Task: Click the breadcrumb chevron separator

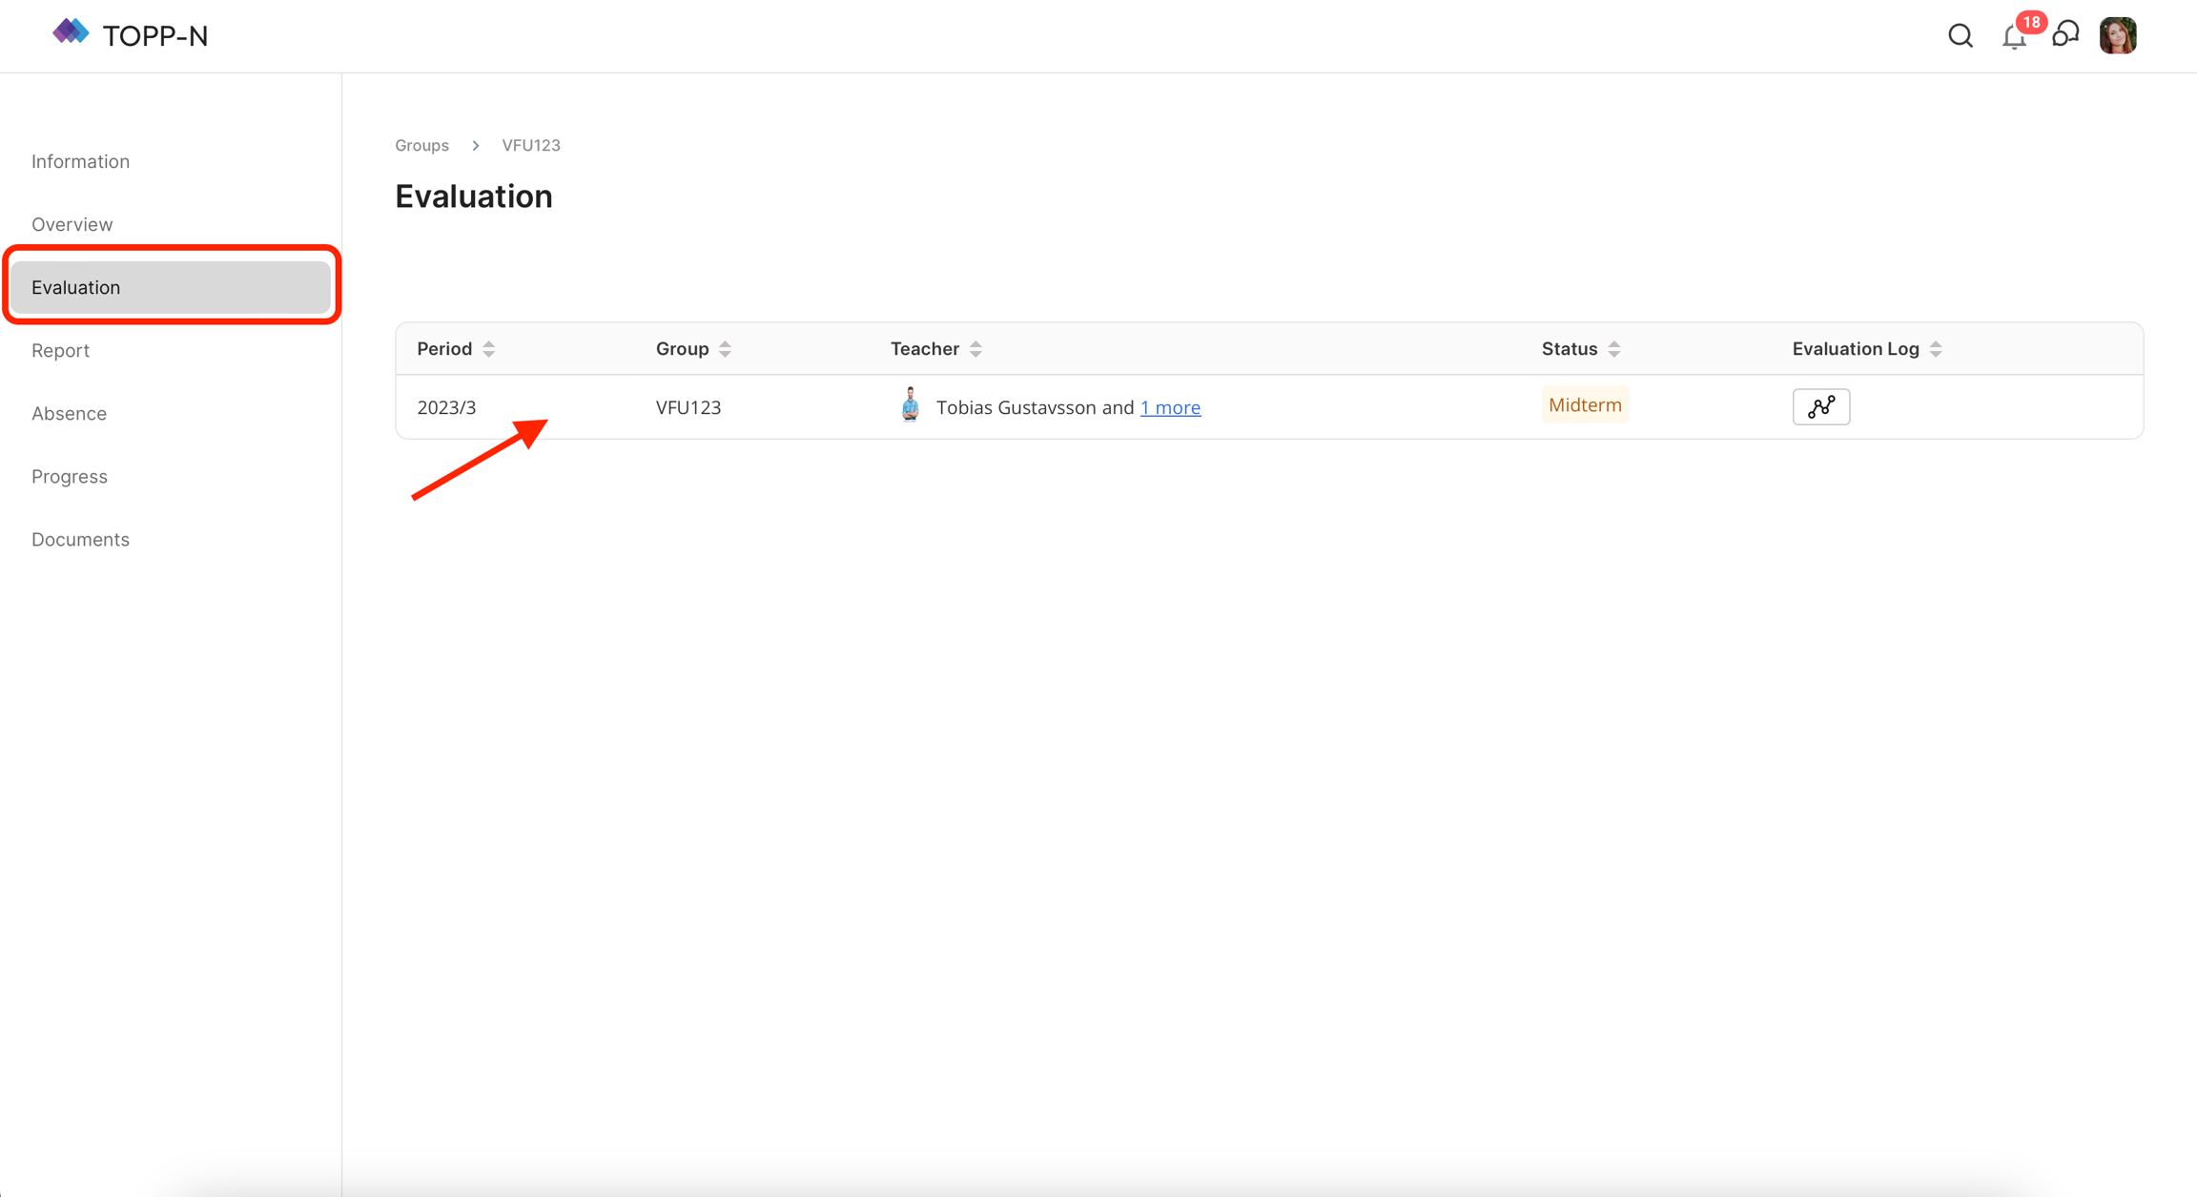Action: pos(475,145)
